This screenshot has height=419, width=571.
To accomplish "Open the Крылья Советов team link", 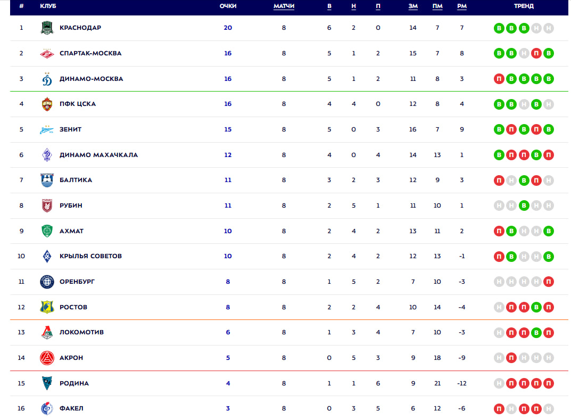I will point(90,256).
